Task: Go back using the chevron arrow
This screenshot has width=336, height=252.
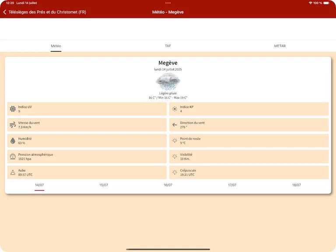Action: tap(5, 12)
